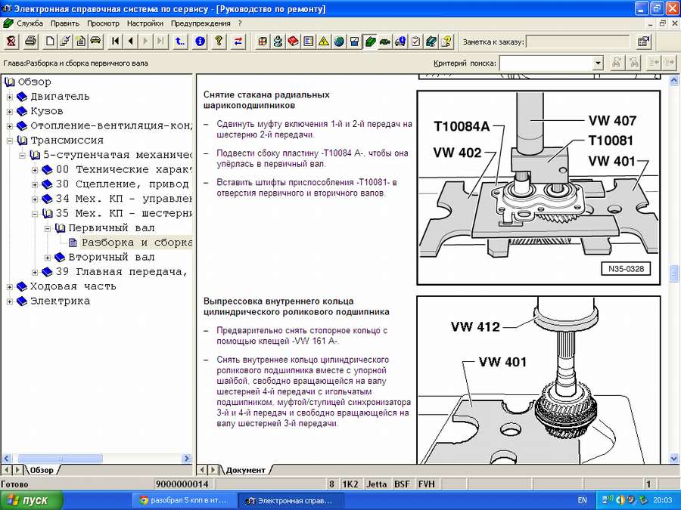The image size is (681, 510).
Task: Select the 34 Мех. КП управление item
Action: click(124, 199)
